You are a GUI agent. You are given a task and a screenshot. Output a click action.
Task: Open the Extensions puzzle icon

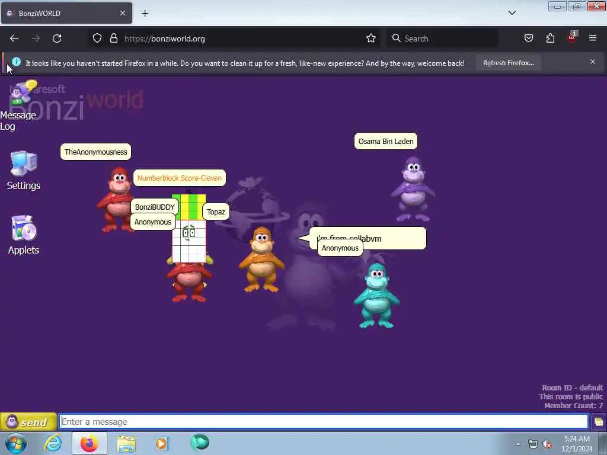[x=550, y=39]
